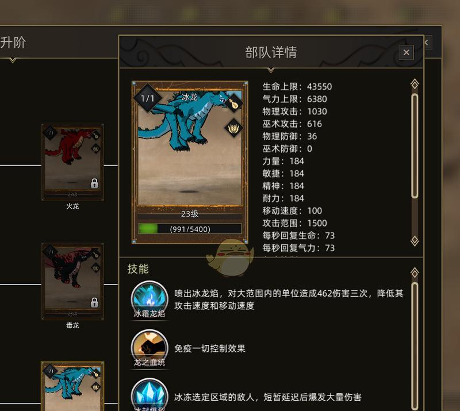This screenshot has height=411, width=460.
Task: Click the 冰霜龙焰 skill icon
Action: [x=149, y=299]
